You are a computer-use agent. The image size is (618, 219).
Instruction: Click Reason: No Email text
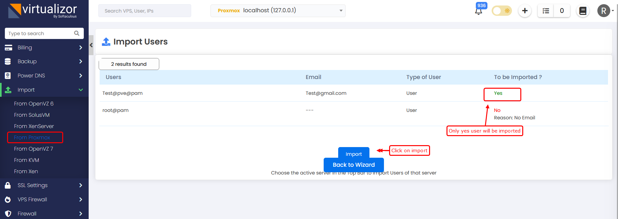point(515,118)
